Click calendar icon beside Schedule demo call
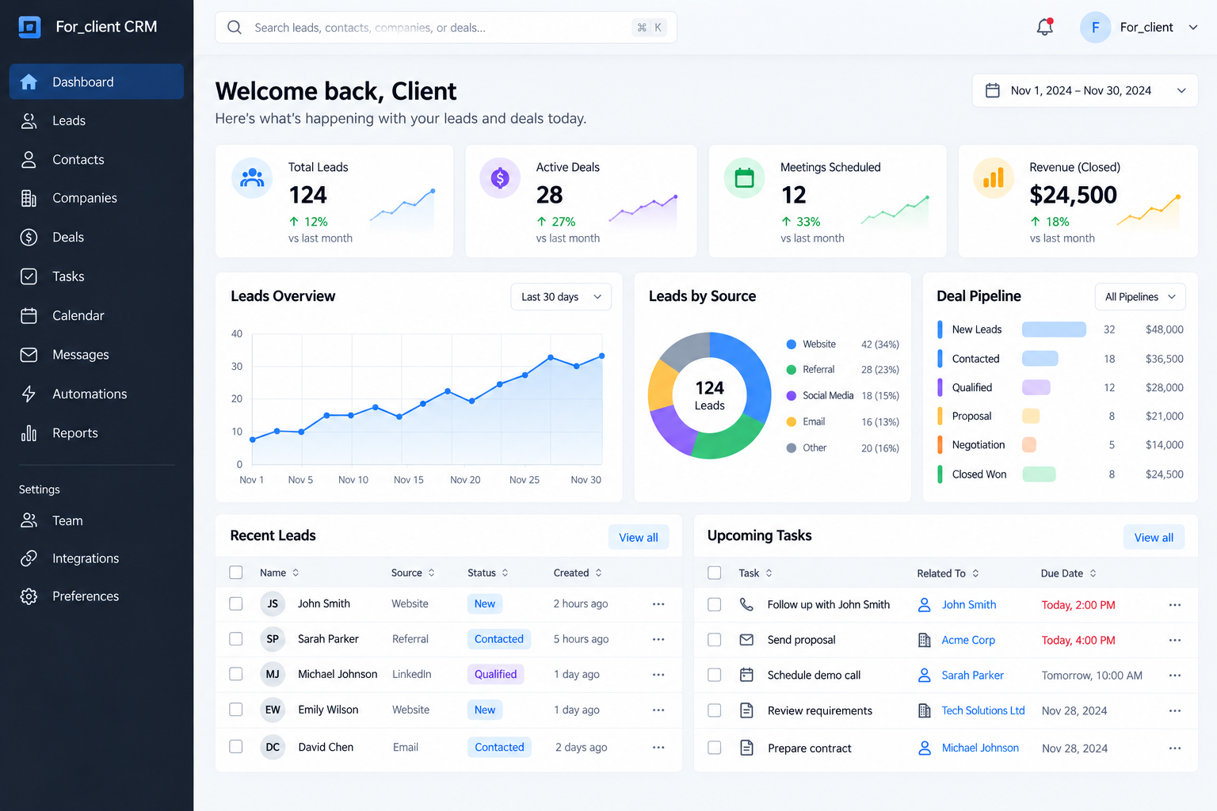 (x=746, y=675)
